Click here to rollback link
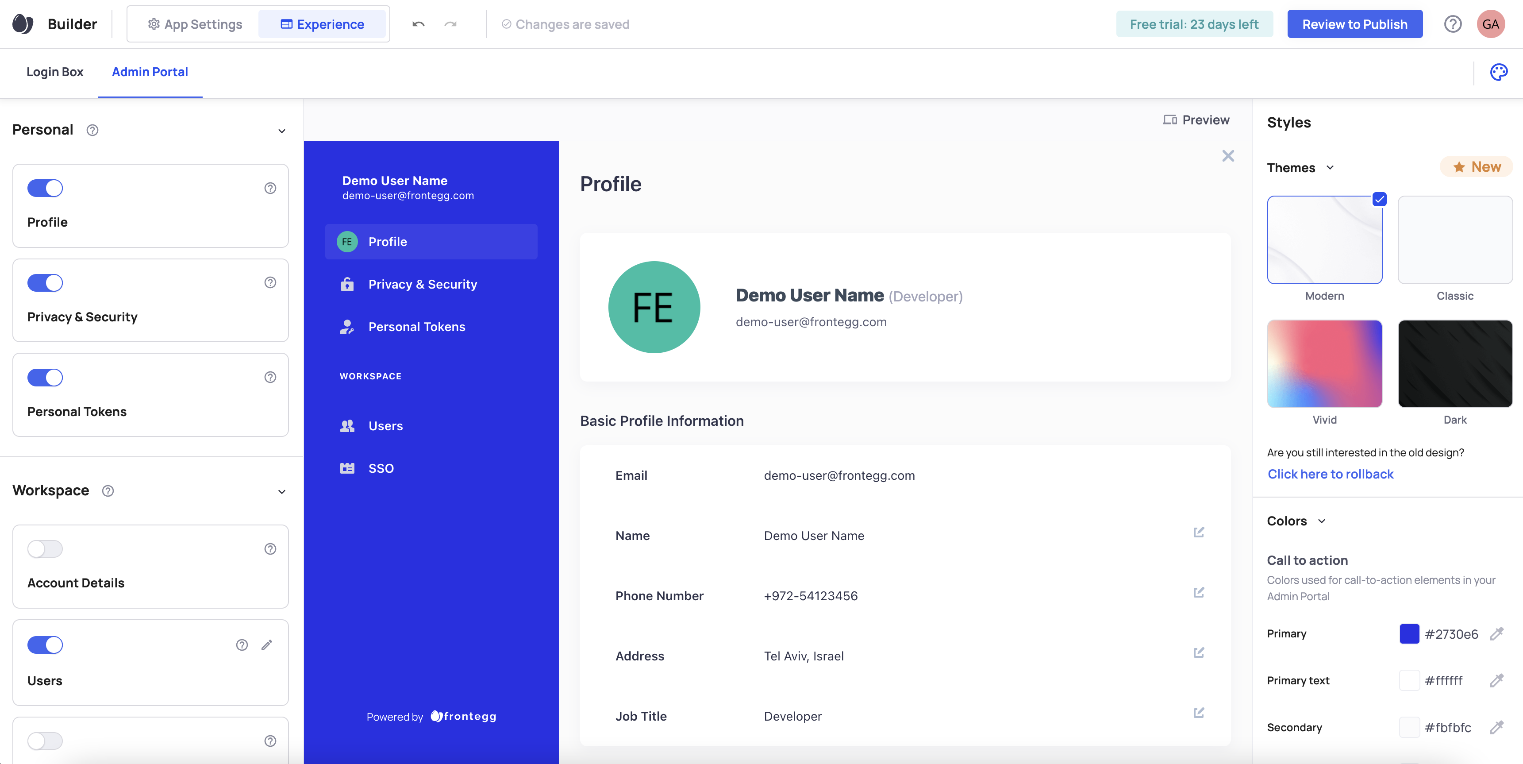Image resolution: width=1523 pixels, height=764 pixels. click(x=1330, y=474)
